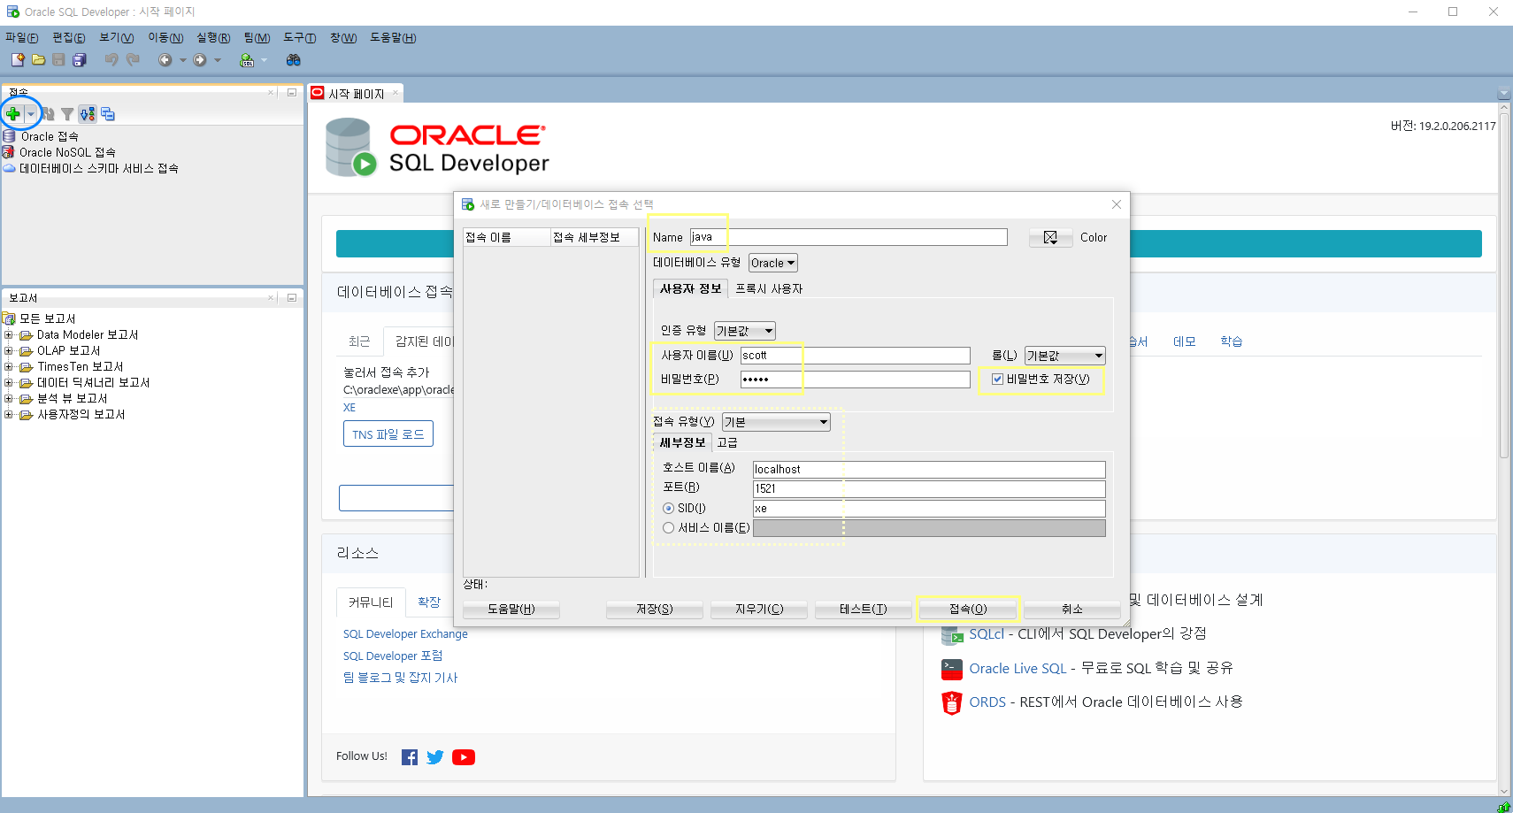The image size is (1513, 813).
Task: Open the Back history dropdown arrow
Action: coord(183,60)
